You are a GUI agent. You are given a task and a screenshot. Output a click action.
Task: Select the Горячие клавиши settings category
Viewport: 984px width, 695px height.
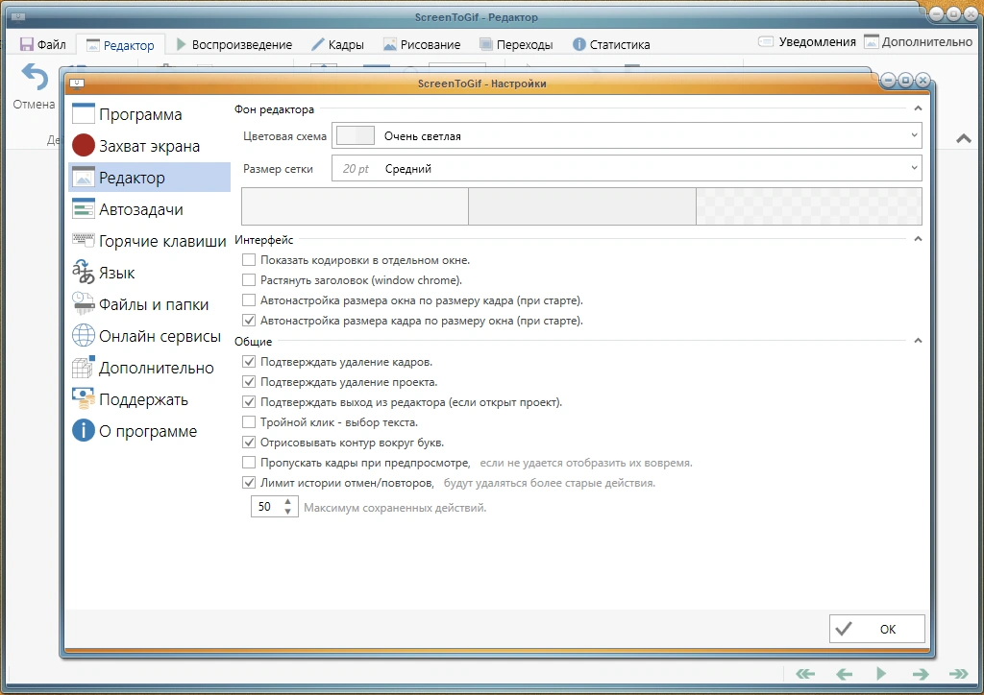(x=149, y=241)
